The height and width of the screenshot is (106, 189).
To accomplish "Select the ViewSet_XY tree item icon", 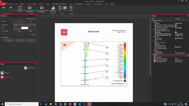I will click(x=155, y=57).
